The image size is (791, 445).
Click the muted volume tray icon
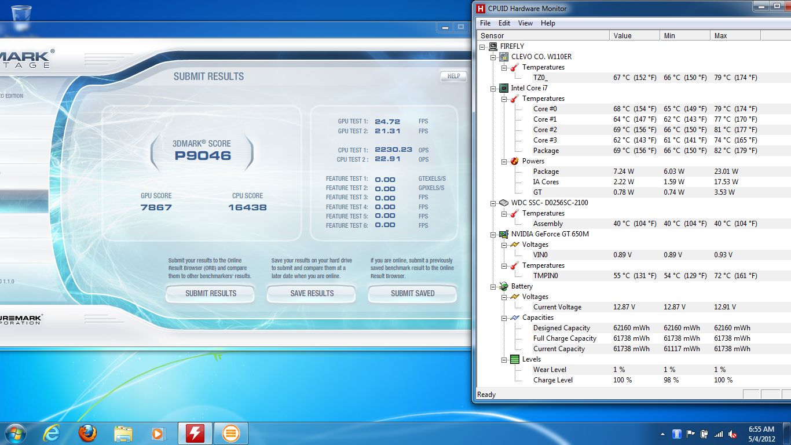click(733, 434)
